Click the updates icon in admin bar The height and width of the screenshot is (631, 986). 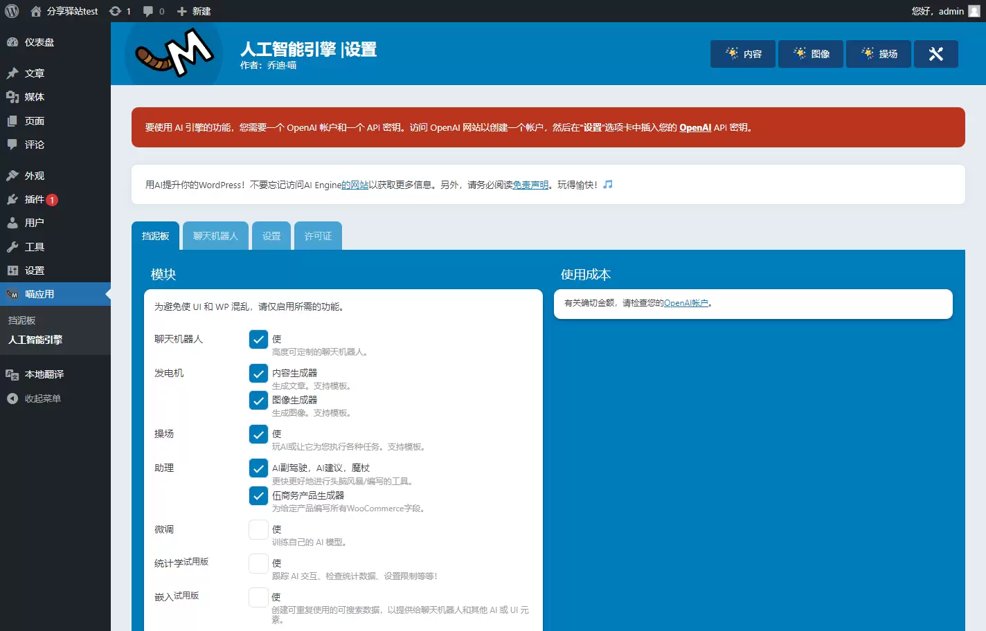[x=116, y=11]
